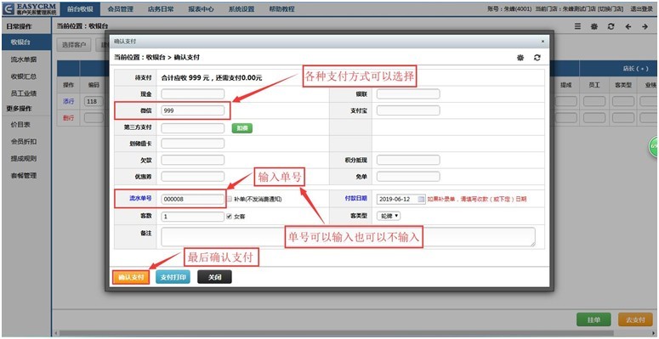Click the 支付打印 button
Screen dimensions: 659x339
coord(173,277)
